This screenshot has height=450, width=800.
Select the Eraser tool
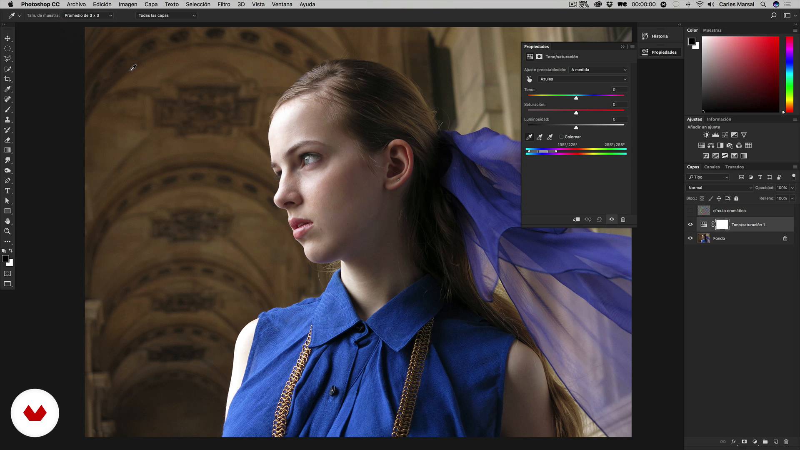click(x=7, y=140)
